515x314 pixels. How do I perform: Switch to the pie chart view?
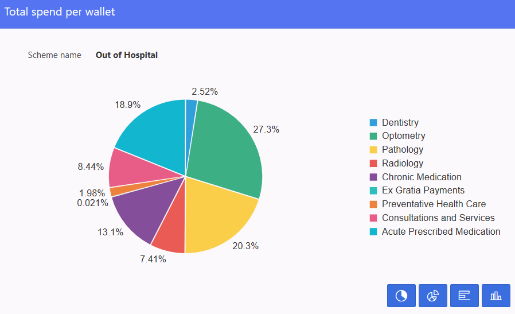pyautogui.click(x=401, y=296)
